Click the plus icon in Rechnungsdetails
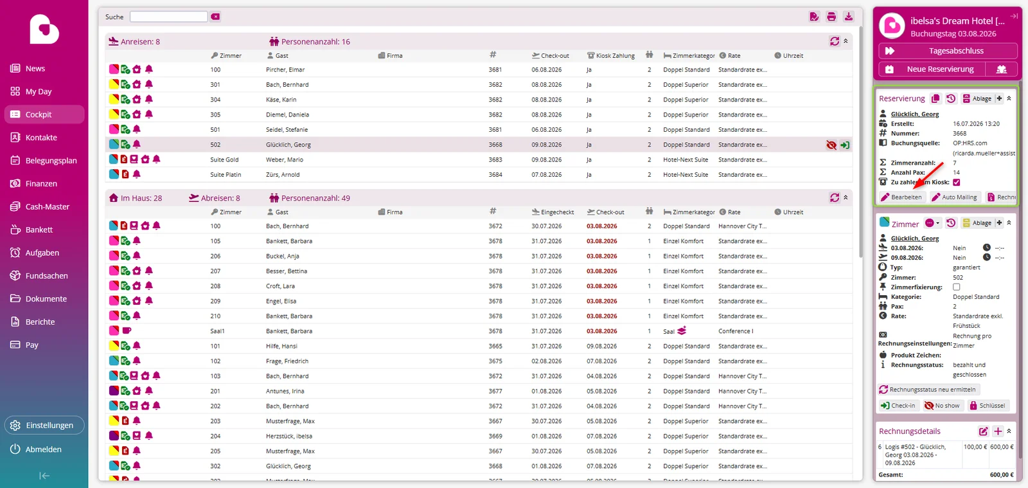Screen dimensions: 1028x488 [998, 431]
